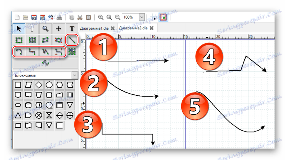Select the Modify arrow pointer tool

pyautogui.click(x=19, y=29)
